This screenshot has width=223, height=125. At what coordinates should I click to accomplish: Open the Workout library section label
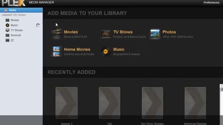coord(16,35)
